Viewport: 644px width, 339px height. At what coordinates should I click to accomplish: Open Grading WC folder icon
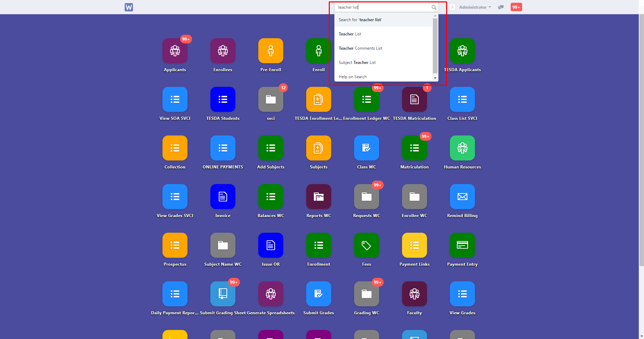point(367,294)
